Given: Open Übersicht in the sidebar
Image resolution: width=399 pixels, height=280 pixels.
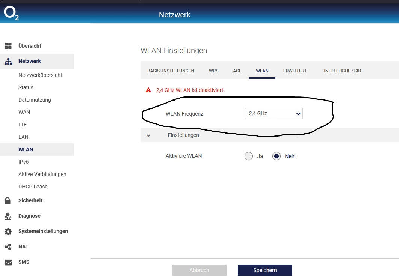Looking at the screenshot, I should click(30, 46).
